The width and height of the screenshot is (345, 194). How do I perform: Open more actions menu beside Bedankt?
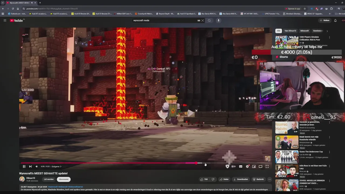269,179
